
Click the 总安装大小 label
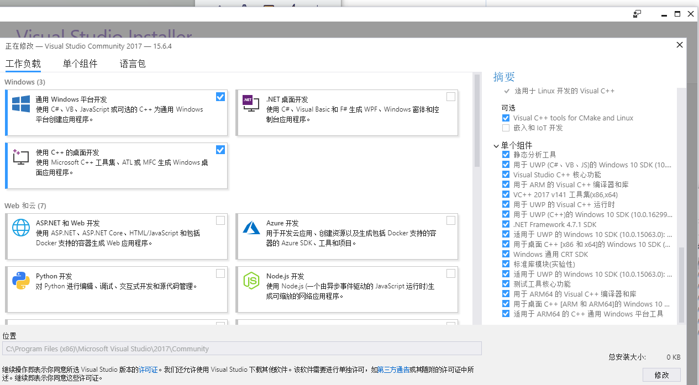(x=627, y=357)
